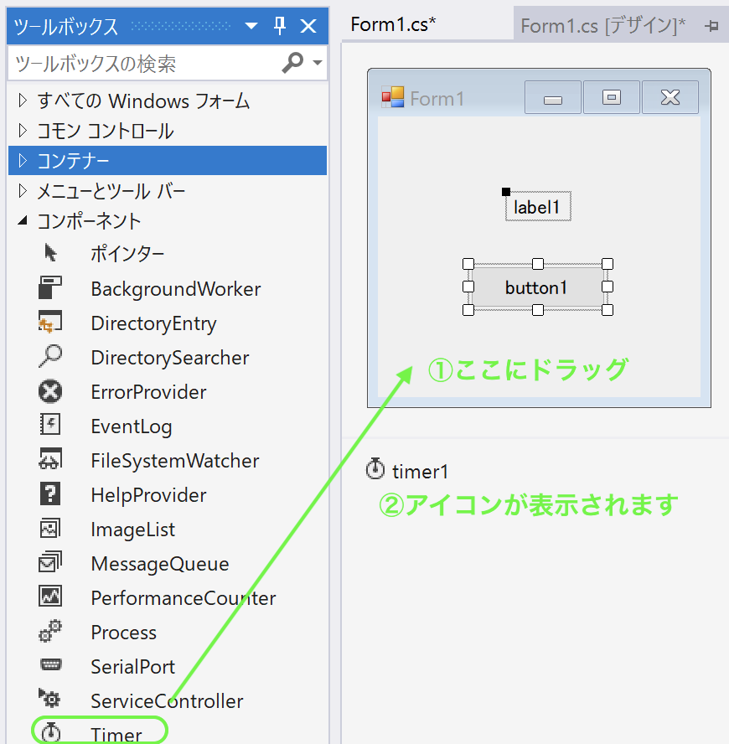
Task: Select MessageQueue text item
Action: point(160,564)
